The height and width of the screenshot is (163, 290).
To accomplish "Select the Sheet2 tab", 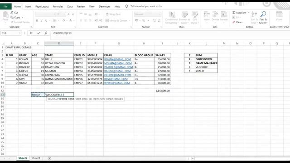I will click(x=23, y=158).
